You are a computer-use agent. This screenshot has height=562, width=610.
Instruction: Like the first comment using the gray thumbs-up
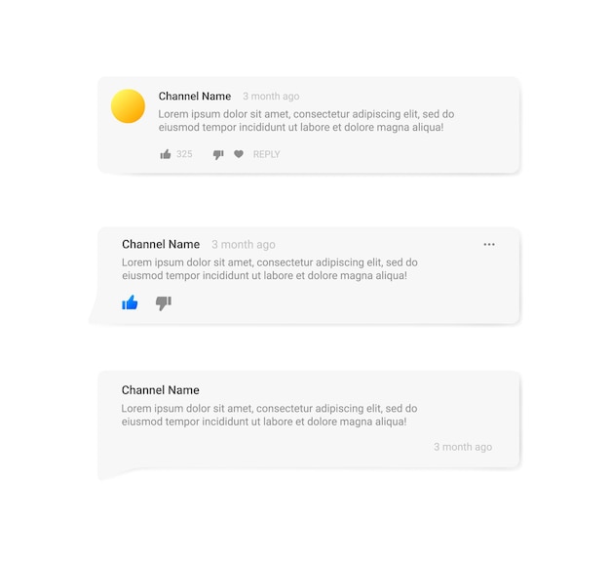166,154
